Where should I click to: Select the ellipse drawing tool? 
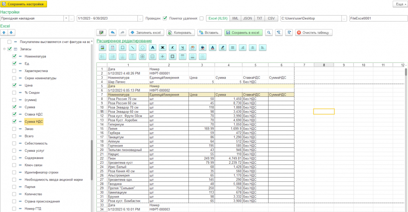pos(142,47)
